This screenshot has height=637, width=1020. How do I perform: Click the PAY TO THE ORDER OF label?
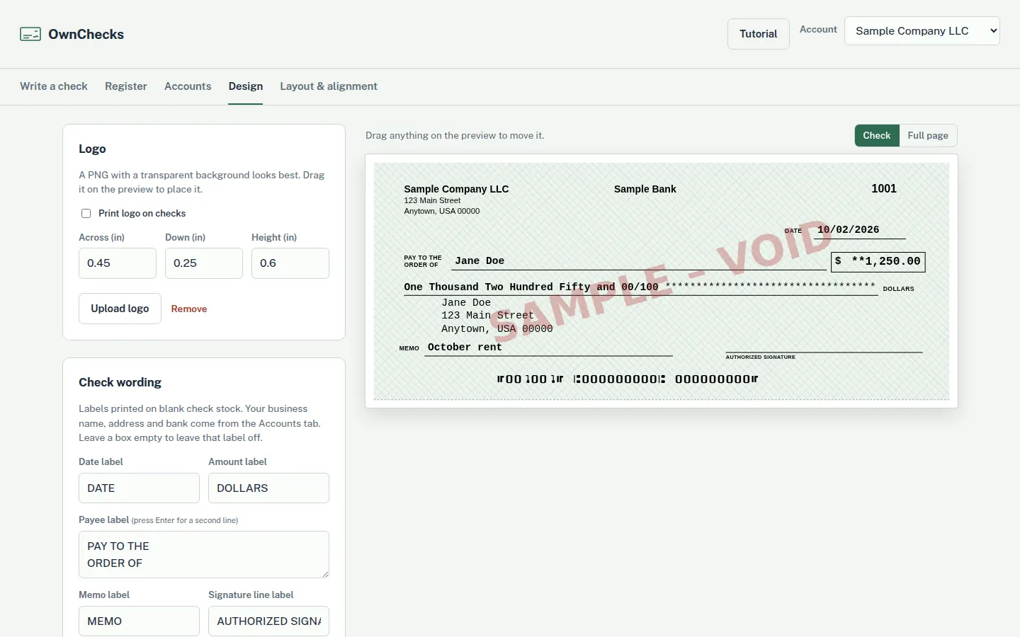click(423, 261)
